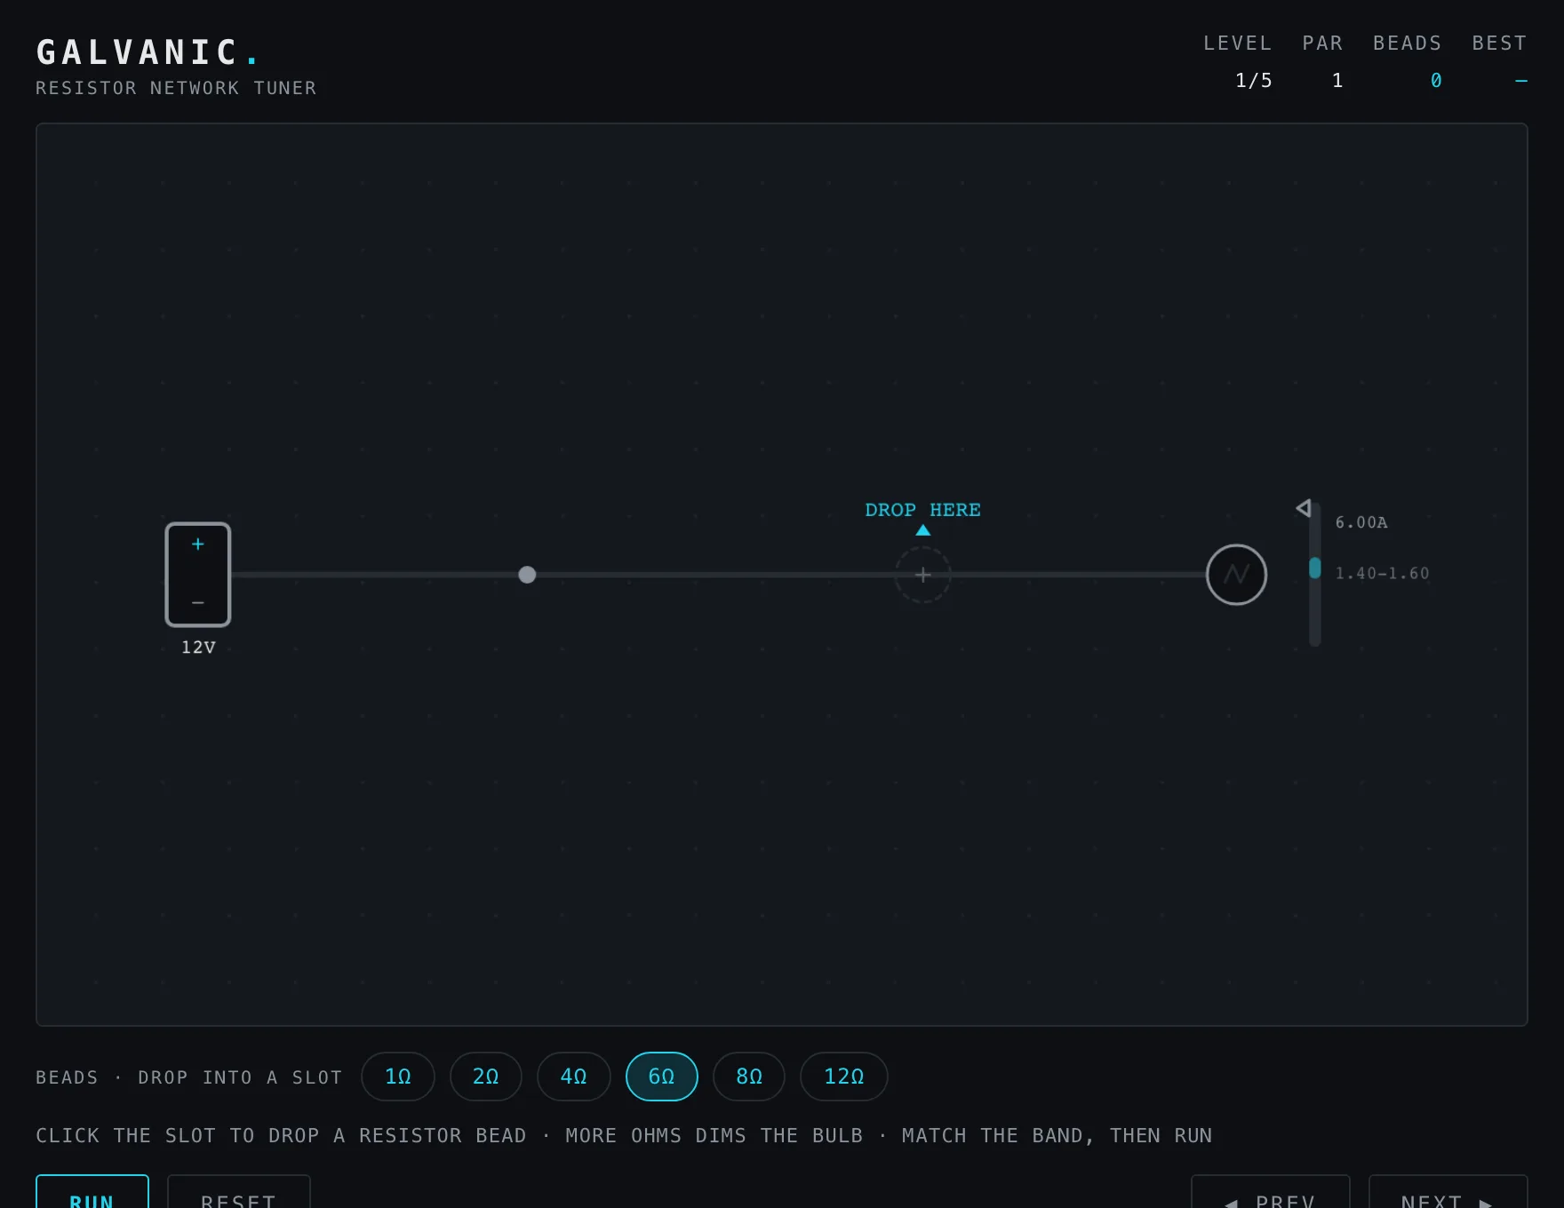
Task: Click the dashed resistor drop slot
Action: (923, 575)
